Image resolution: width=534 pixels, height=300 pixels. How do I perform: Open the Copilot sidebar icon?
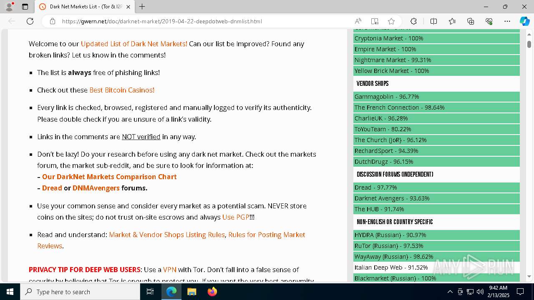[x=524, y=21]
